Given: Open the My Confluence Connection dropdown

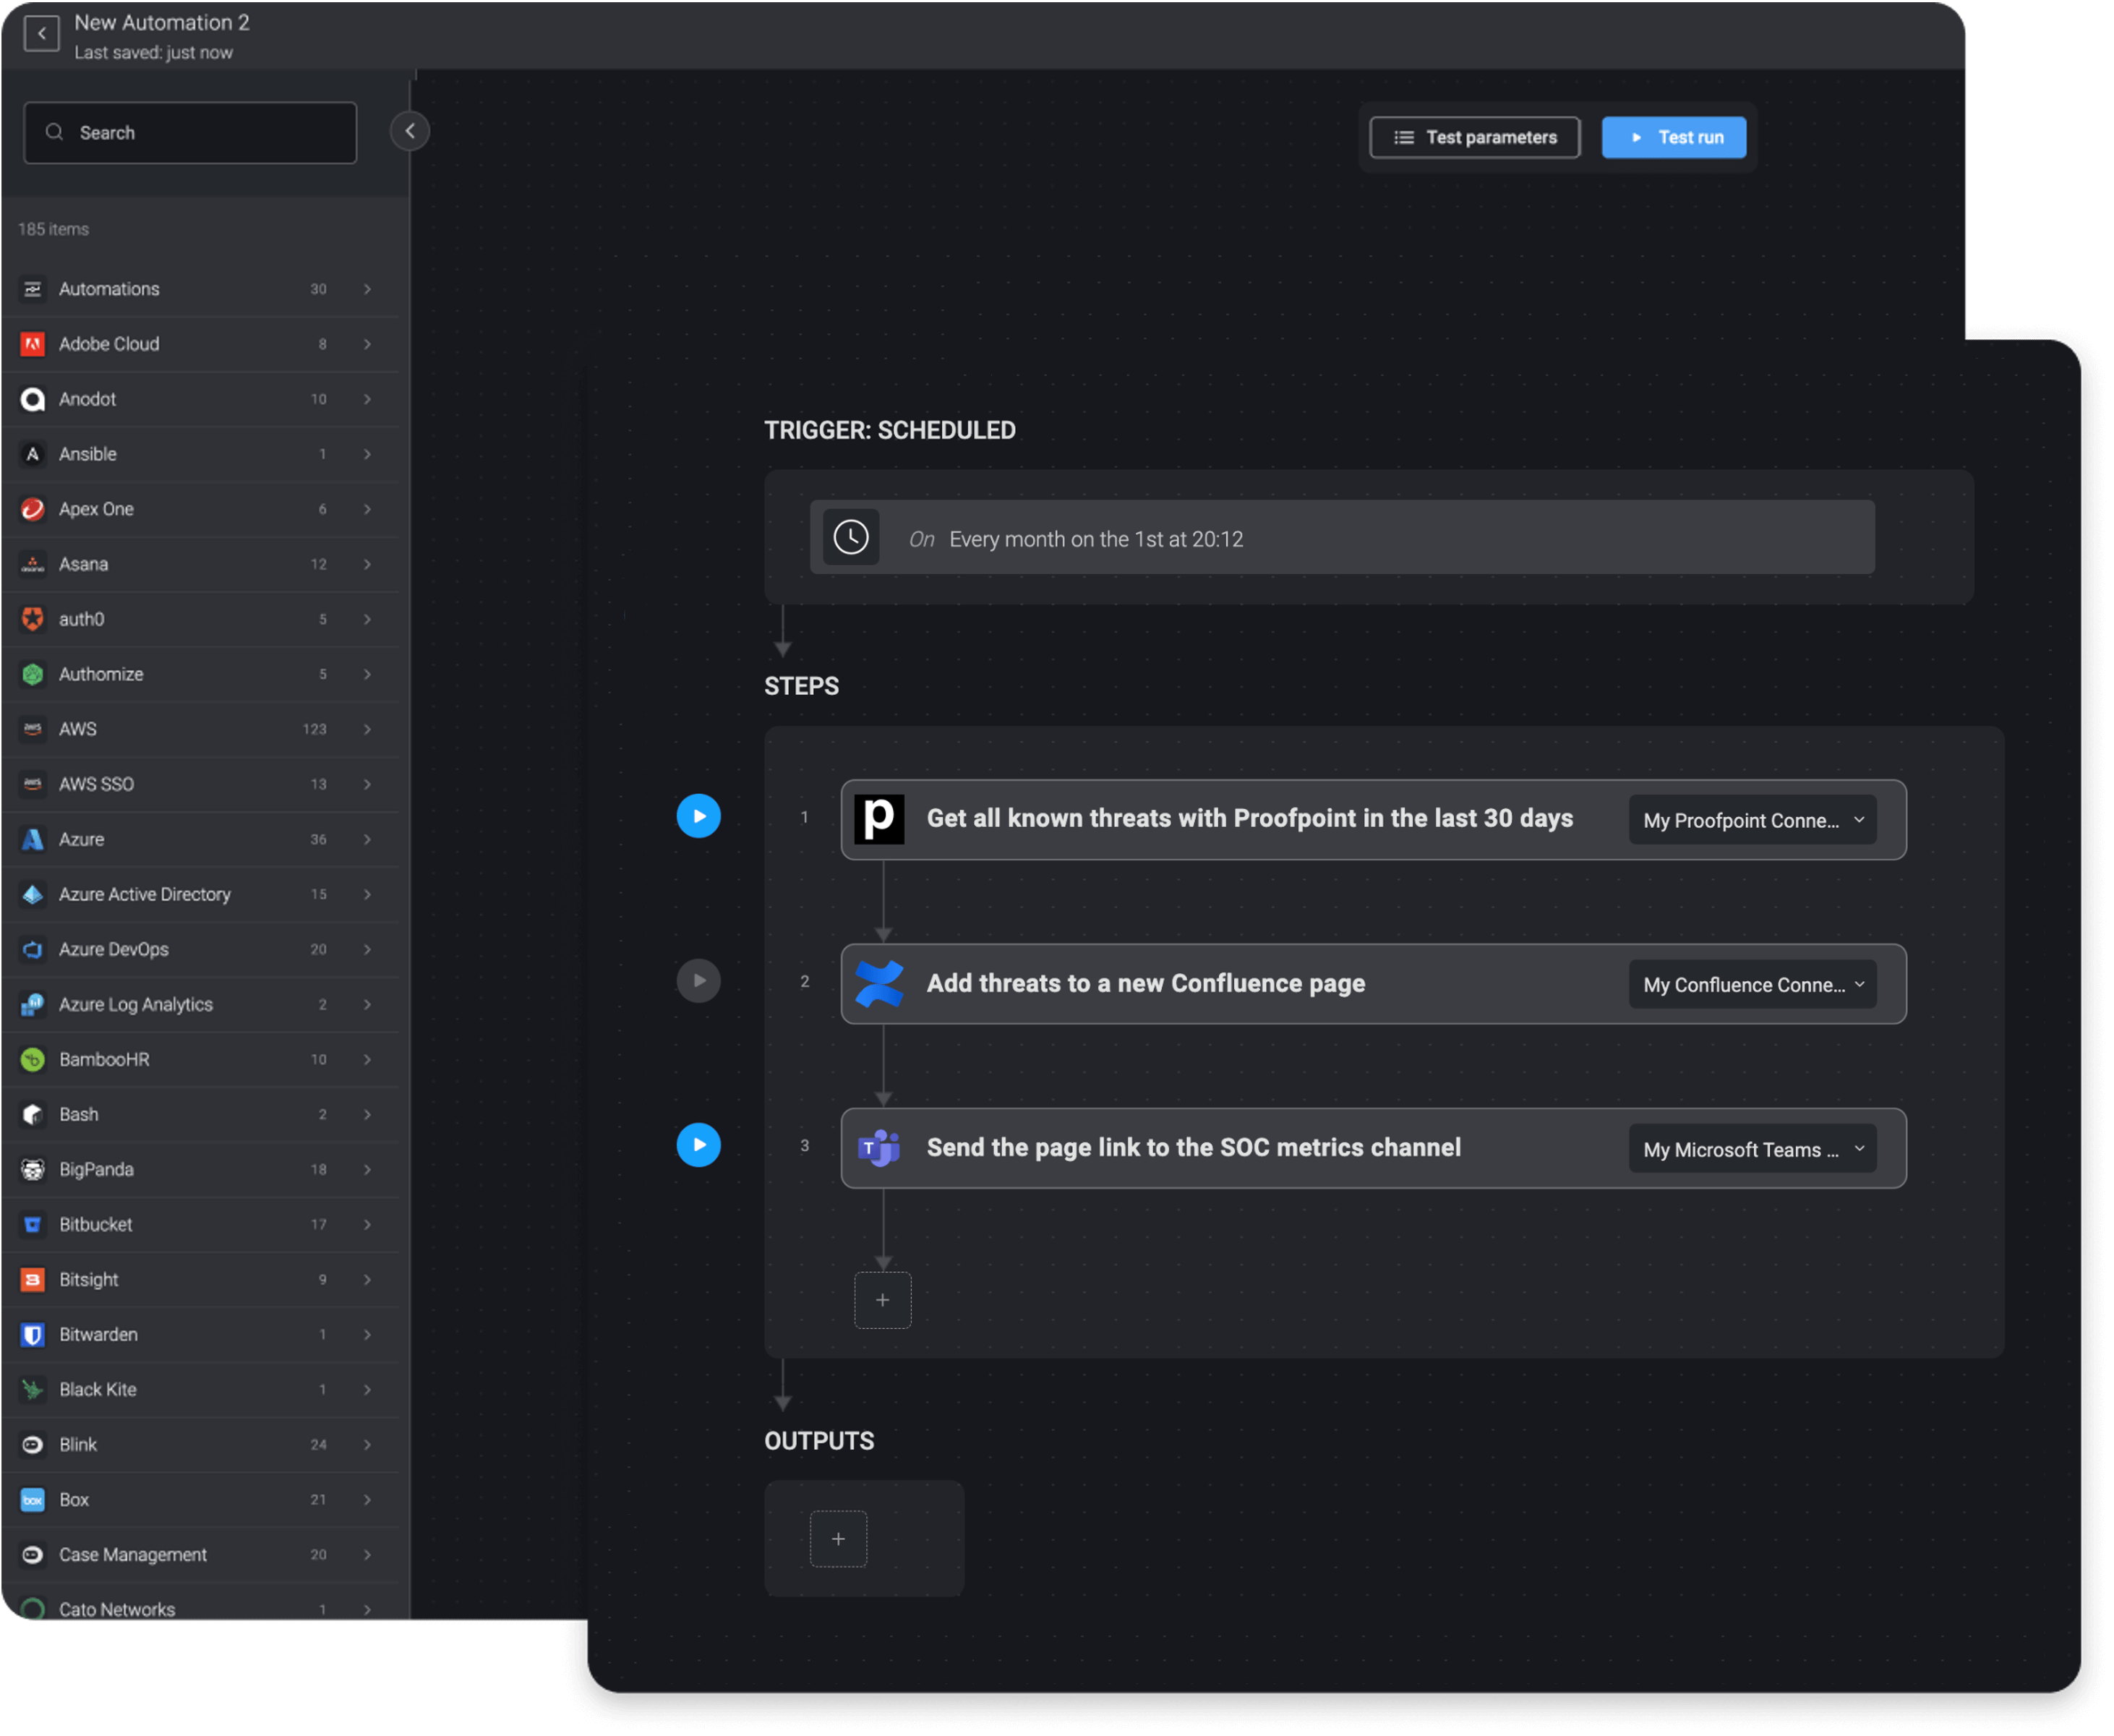Looking at the screenshot, I should click(x=1752, y=985).
